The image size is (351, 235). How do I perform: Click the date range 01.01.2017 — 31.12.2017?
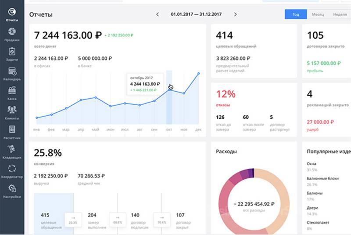(x=196, y=14)
